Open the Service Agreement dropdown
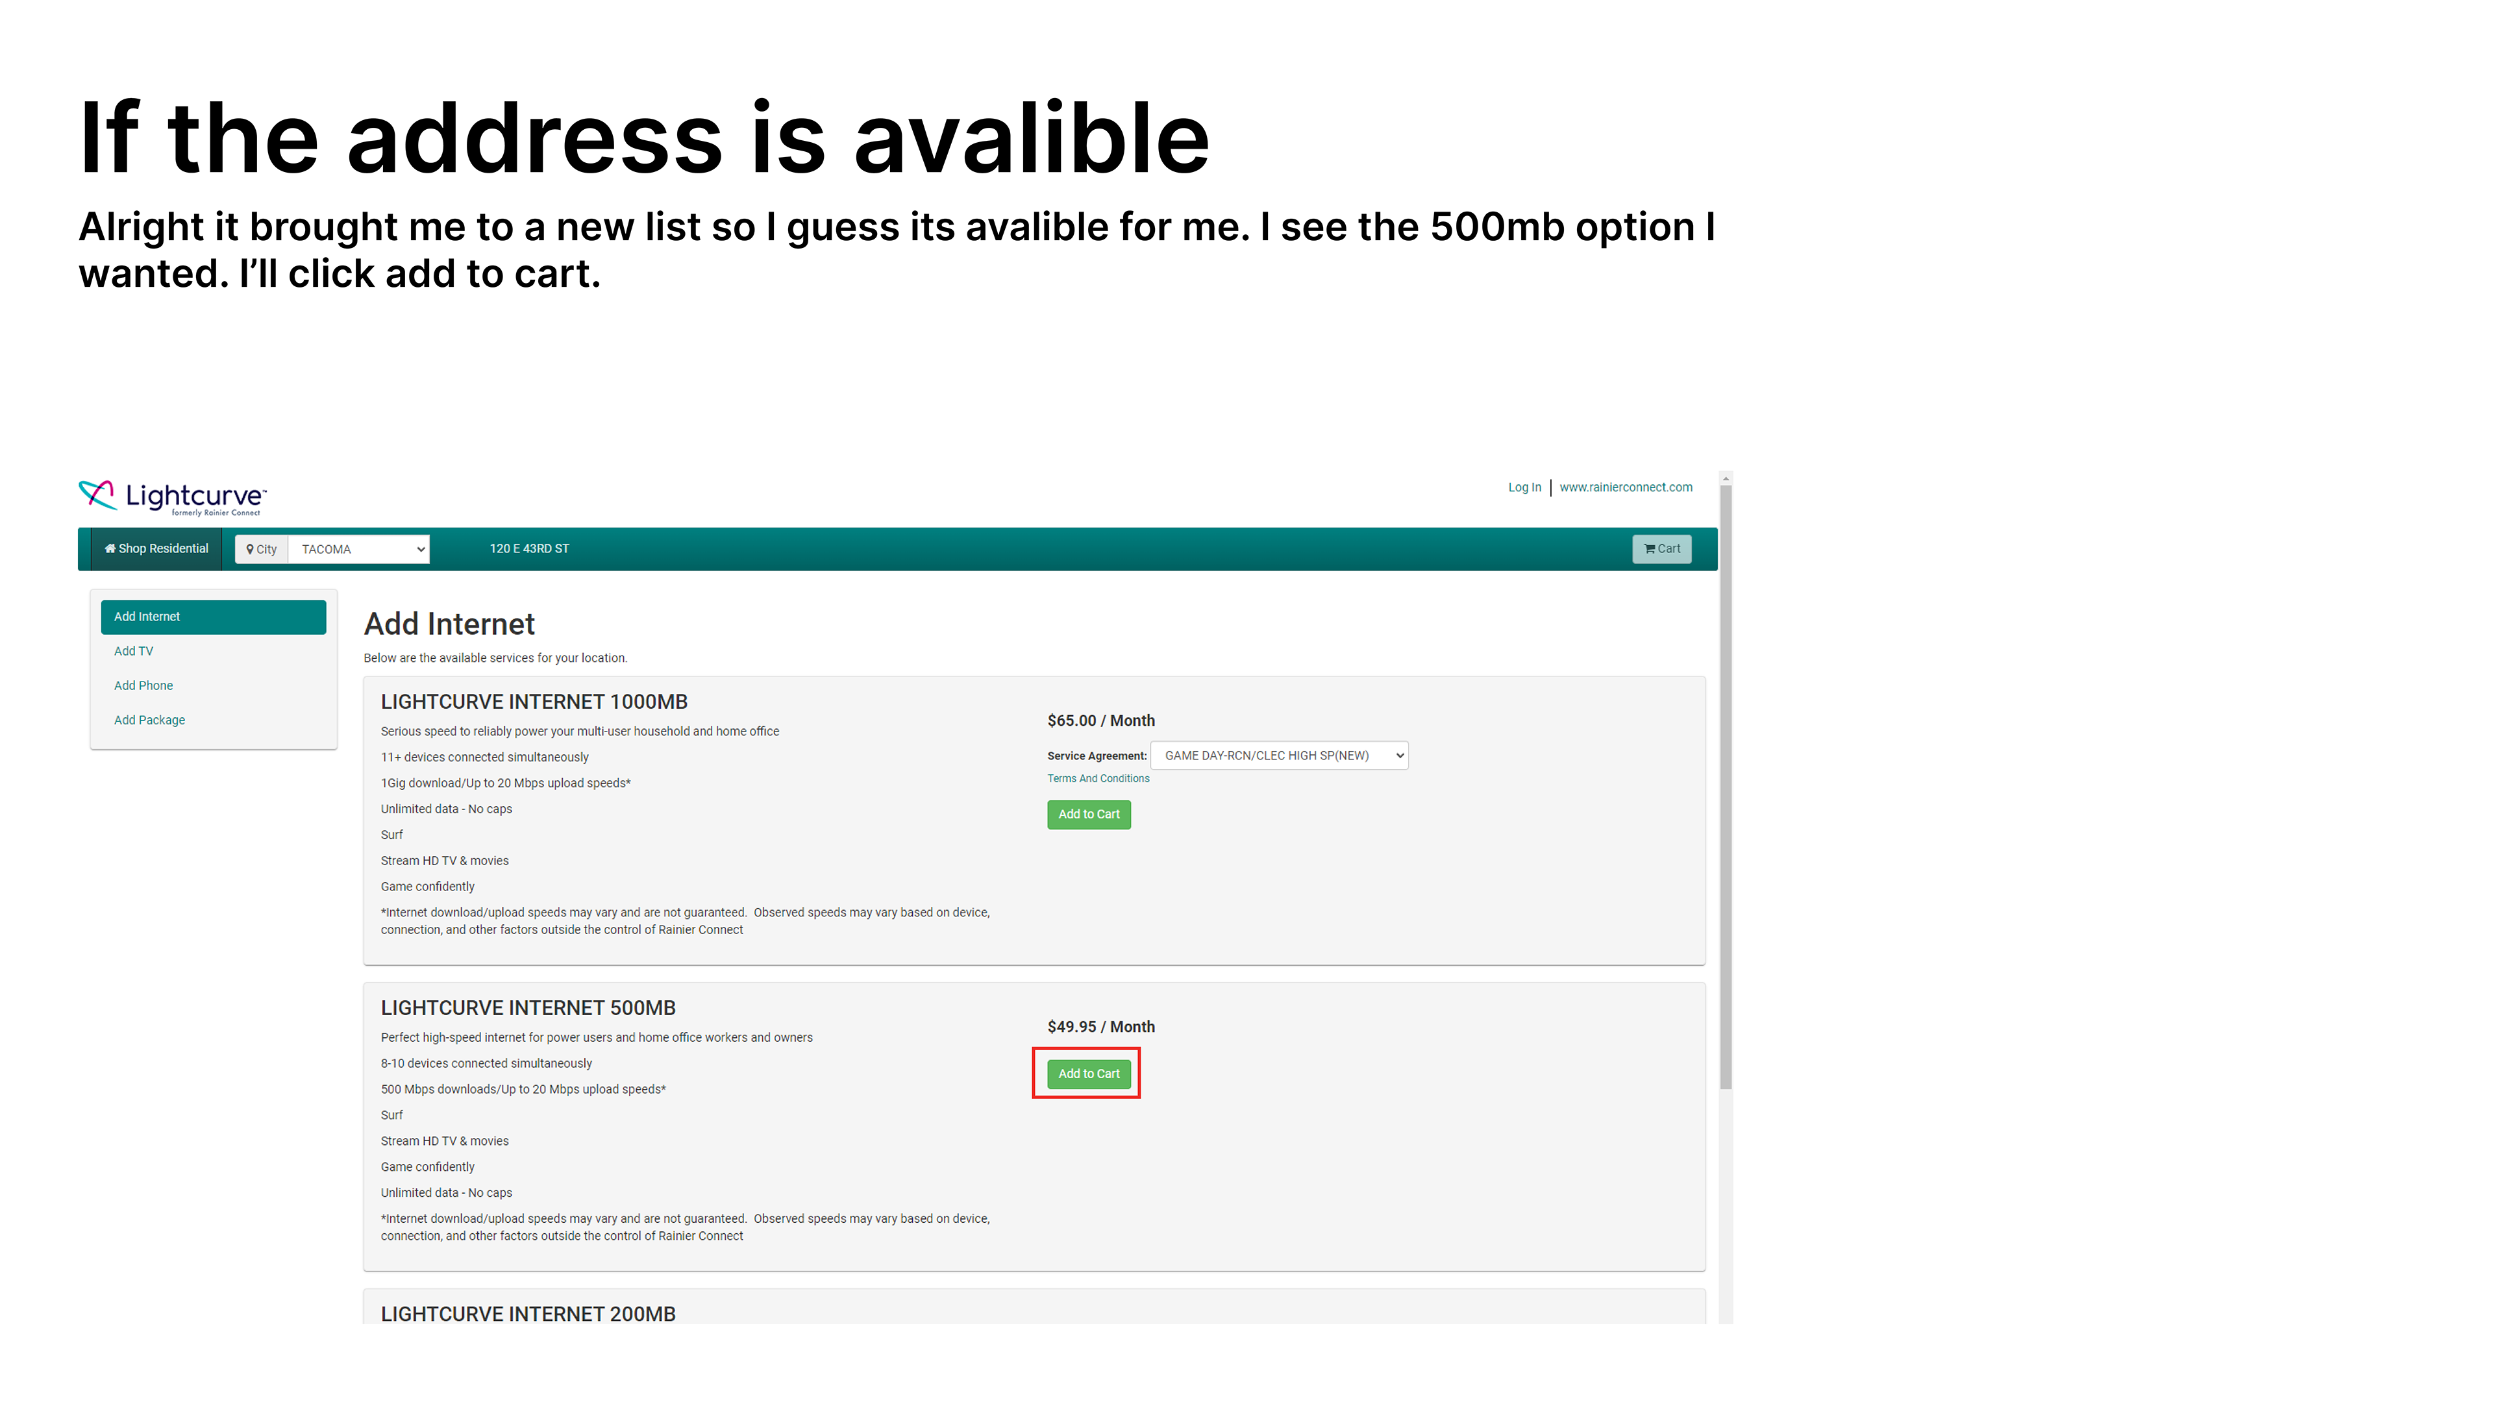Viewport: 2493px width, 1402px height. click(x=1280, y=756)
